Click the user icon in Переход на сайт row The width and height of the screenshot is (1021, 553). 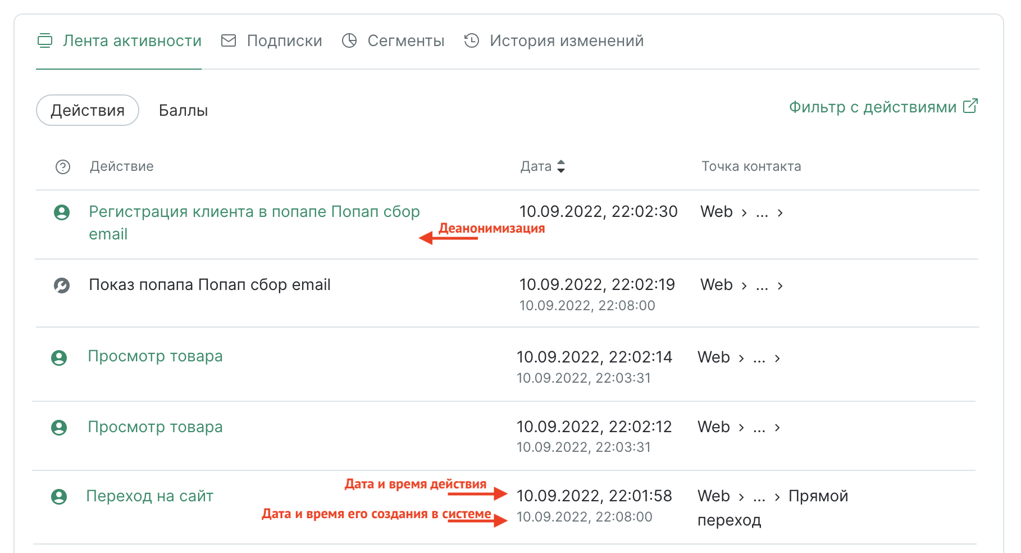(59, 497)
